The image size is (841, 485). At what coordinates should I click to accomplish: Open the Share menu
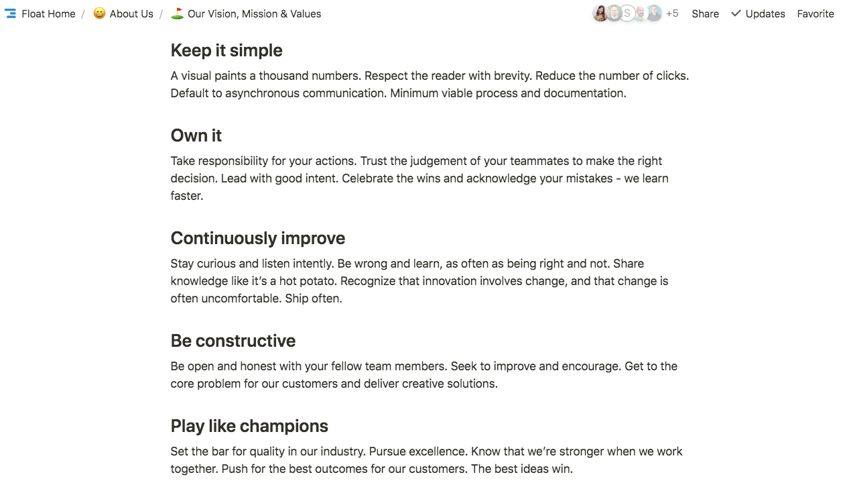(x=705, y=13)
